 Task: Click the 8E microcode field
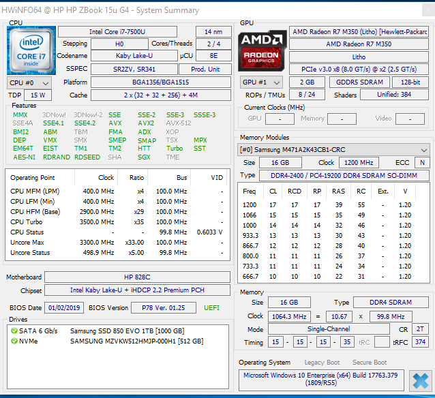213,56
